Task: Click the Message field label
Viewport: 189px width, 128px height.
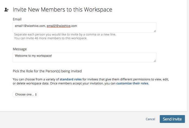Action: (x=20, y=49)
